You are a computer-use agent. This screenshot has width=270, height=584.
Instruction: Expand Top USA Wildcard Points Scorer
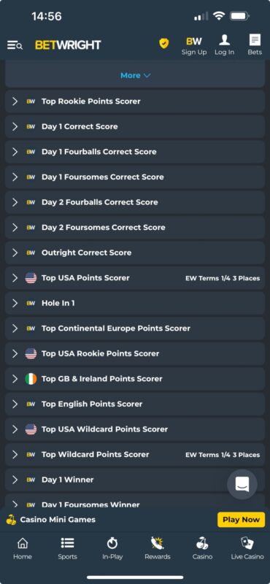[135, 429]
